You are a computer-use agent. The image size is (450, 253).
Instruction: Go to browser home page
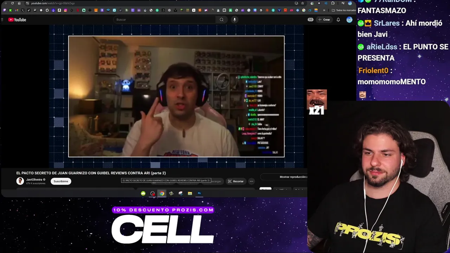tap(19, 3)
